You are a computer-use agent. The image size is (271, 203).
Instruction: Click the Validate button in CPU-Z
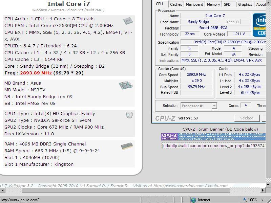point(247,118)
